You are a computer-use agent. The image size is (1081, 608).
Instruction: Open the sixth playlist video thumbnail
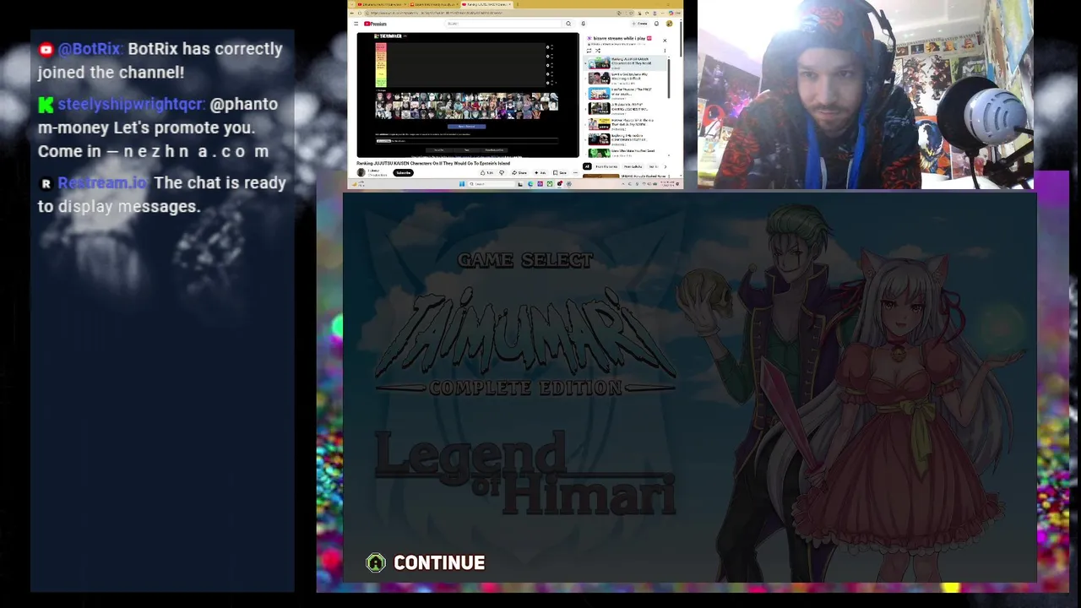(599, 138)
